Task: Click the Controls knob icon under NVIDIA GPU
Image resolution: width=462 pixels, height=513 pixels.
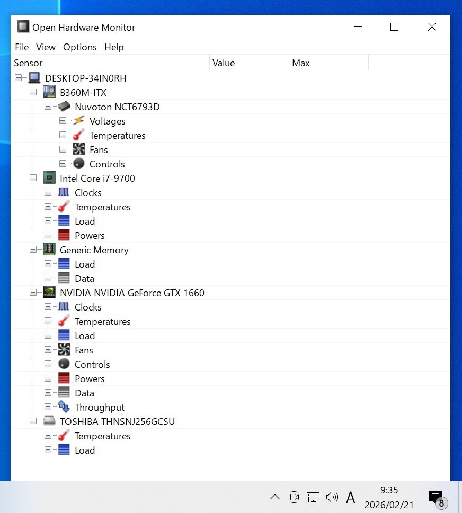Action: point(64,364)
